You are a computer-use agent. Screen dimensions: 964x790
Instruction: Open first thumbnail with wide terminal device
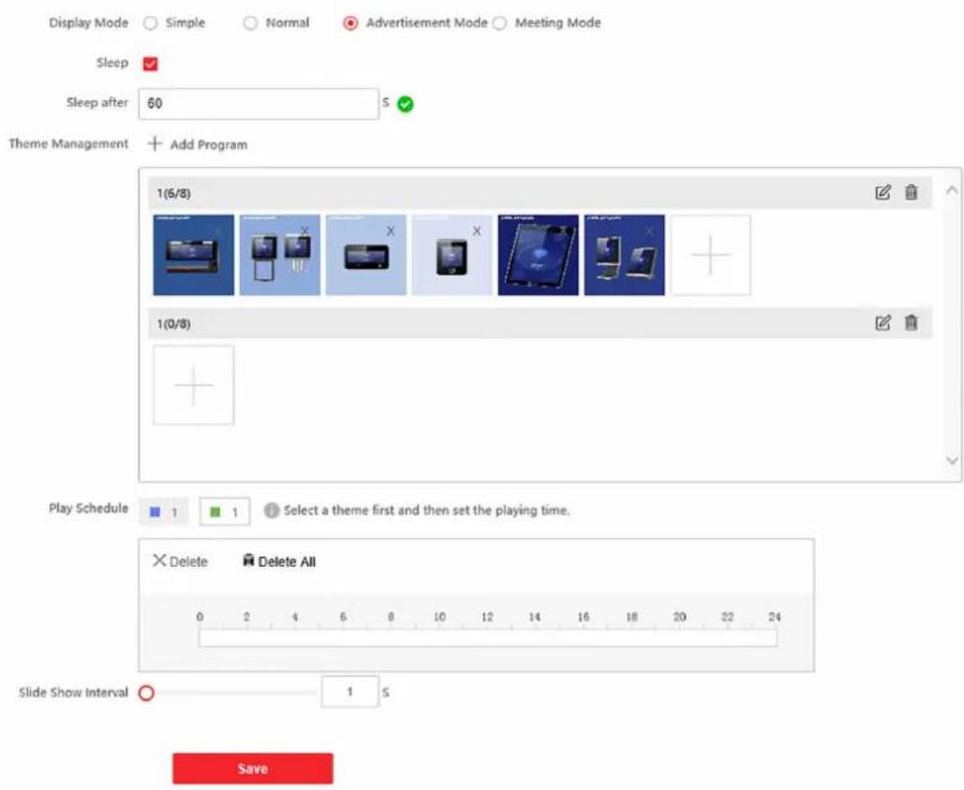194,255
